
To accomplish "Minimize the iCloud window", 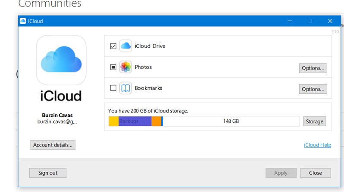I will tap(290, 21).
